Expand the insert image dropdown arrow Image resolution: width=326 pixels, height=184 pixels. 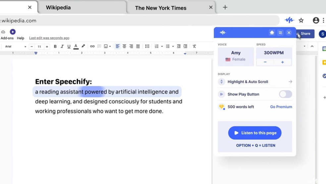click(x=110, y=47)
